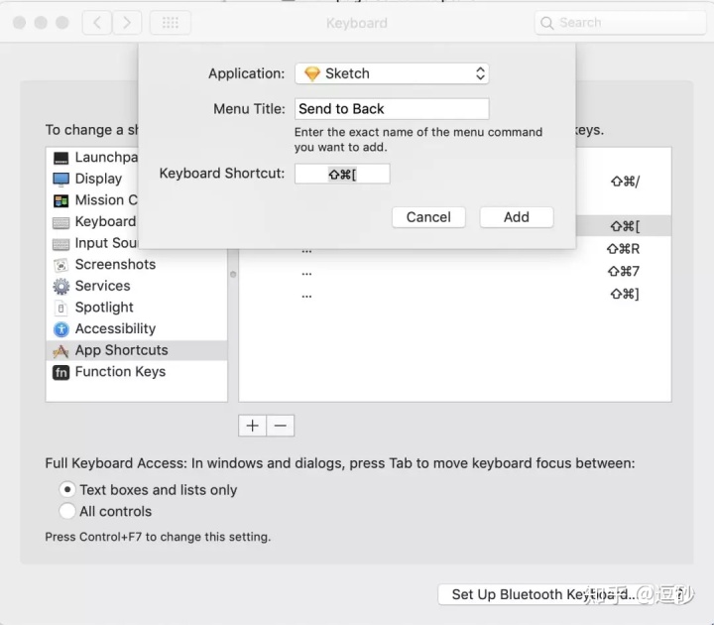Select Launchpad category icon
The height and width of the screenshot is (625, 714).
(x=61, y=158)
